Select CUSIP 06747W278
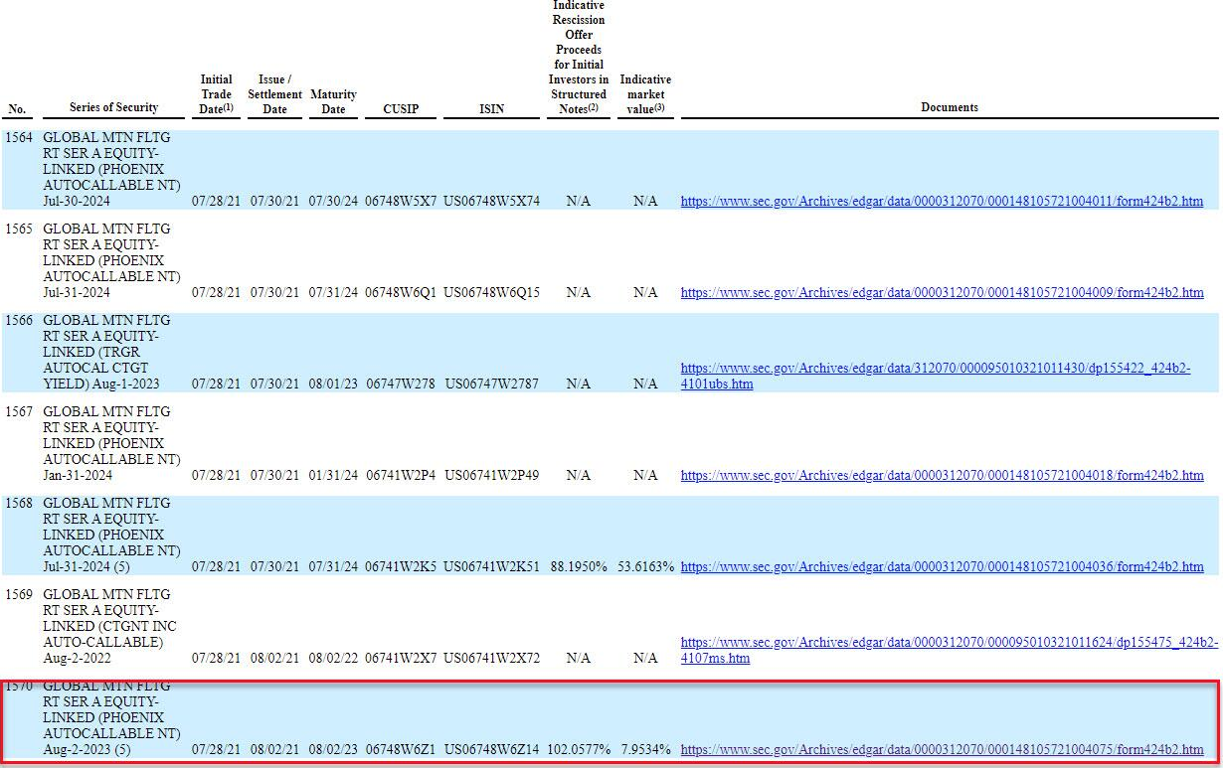 401,384
